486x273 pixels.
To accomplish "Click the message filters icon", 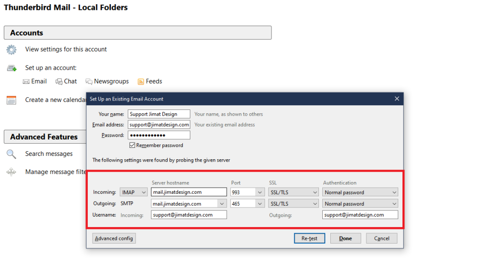I will pos(11,172).
